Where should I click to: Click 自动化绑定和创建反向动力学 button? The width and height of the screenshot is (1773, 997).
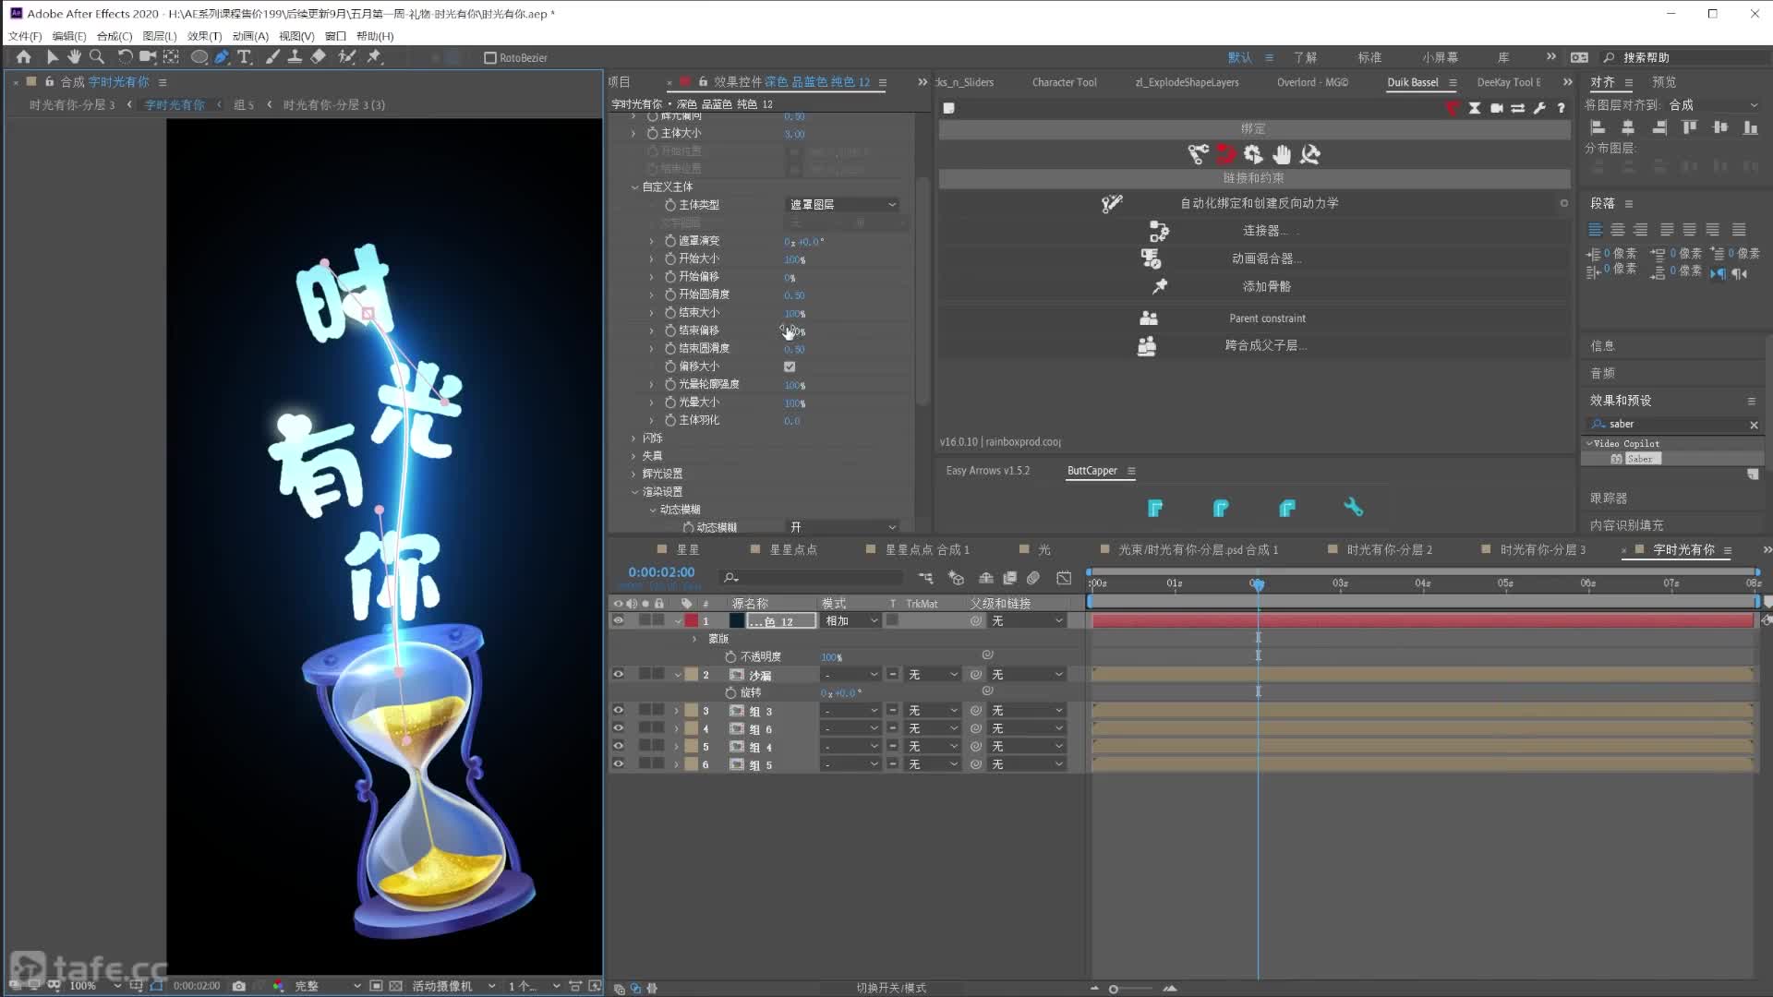[1259, 203]
